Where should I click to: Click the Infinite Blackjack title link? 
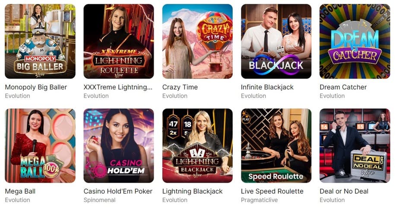(267, 87)
